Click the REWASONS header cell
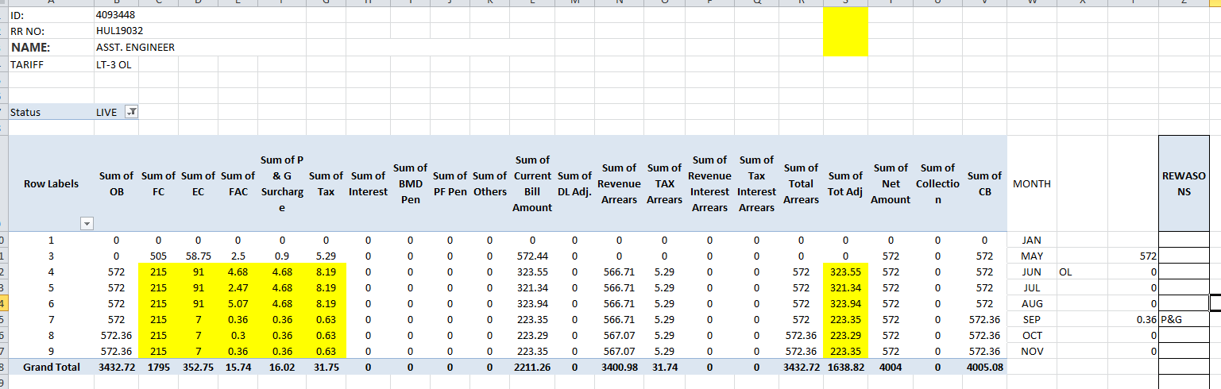The height and width of the screenshot is (389, 1221). [x=1184, y=183]
